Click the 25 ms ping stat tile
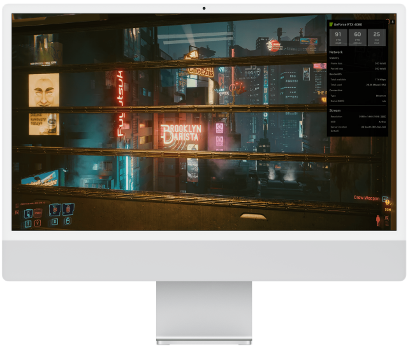The width and height of the screenshot is (408, 347). [377, 36]
